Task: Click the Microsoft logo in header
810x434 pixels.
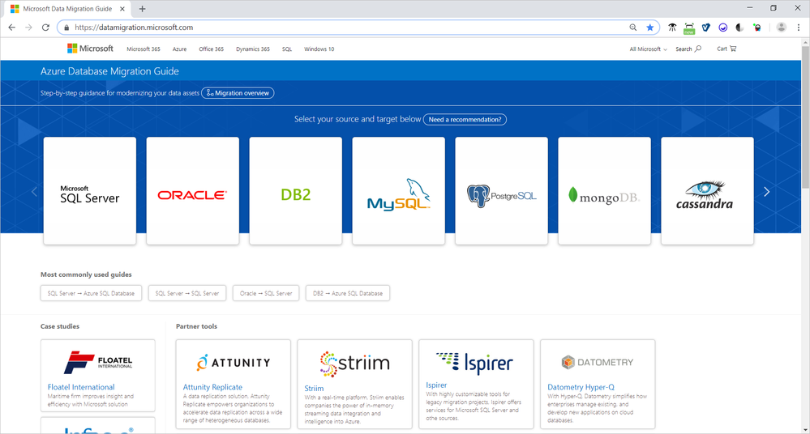Action: click(x=90, y=49)
